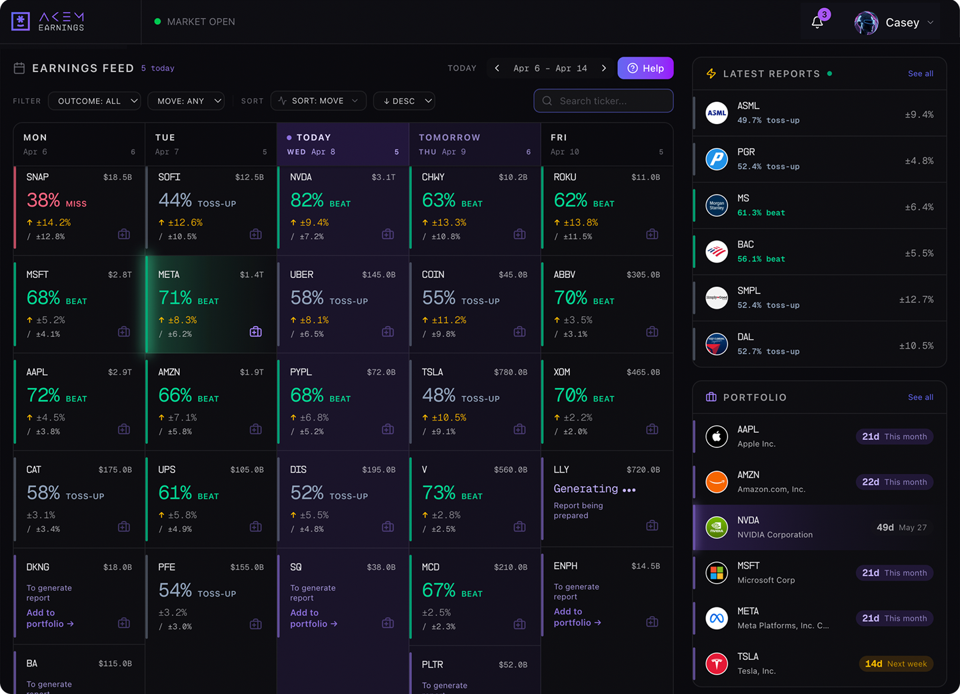Open the Move: Any filter dropdown
The height and width of the screenshot is (694, 960).
tap(186, 101)
